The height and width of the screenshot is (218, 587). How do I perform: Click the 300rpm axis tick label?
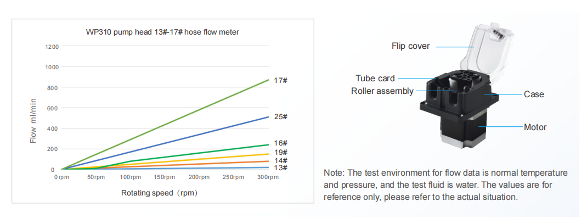(268, 177)
